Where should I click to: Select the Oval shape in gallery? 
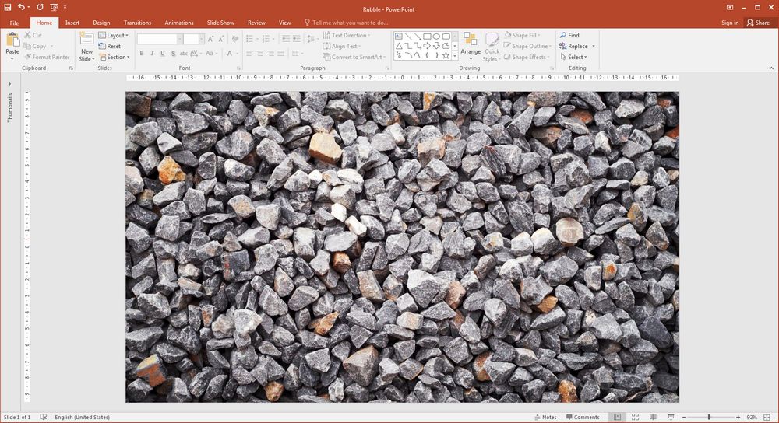pos(436,37)
